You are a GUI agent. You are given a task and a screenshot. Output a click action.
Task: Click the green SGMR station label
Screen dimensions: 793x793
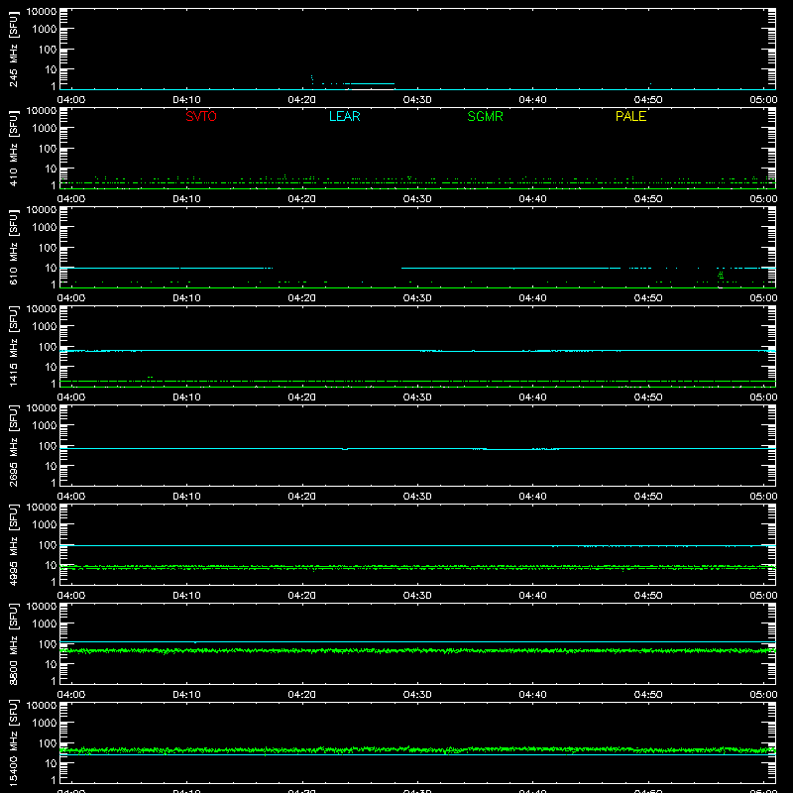485,116
